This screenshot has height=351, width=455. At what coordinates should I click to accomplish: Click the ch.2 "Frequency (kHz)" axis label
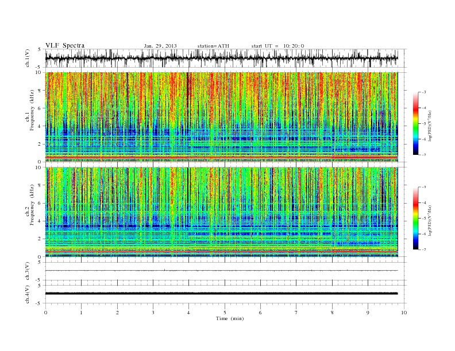(x=32, y=205)
